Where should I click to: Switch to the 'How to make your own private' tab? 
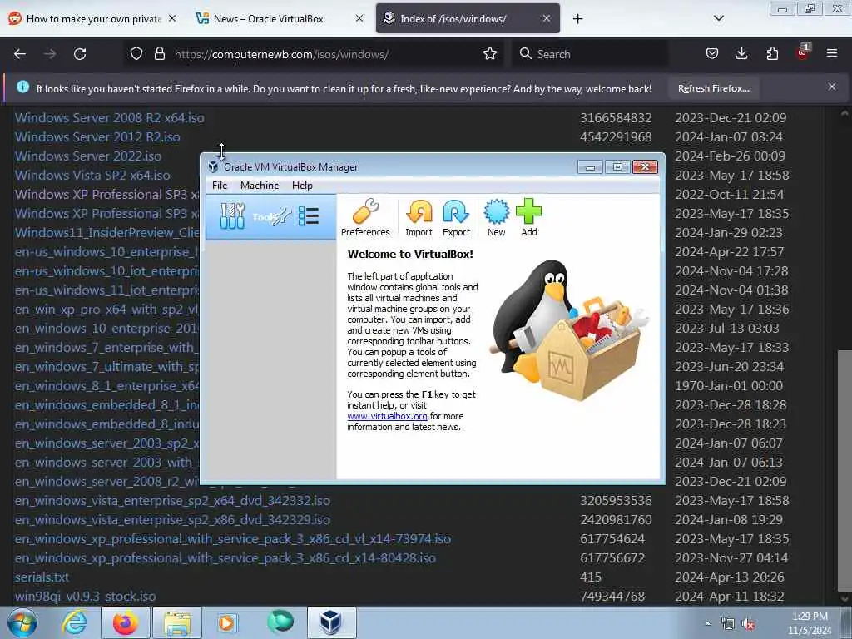coord(93,19)
